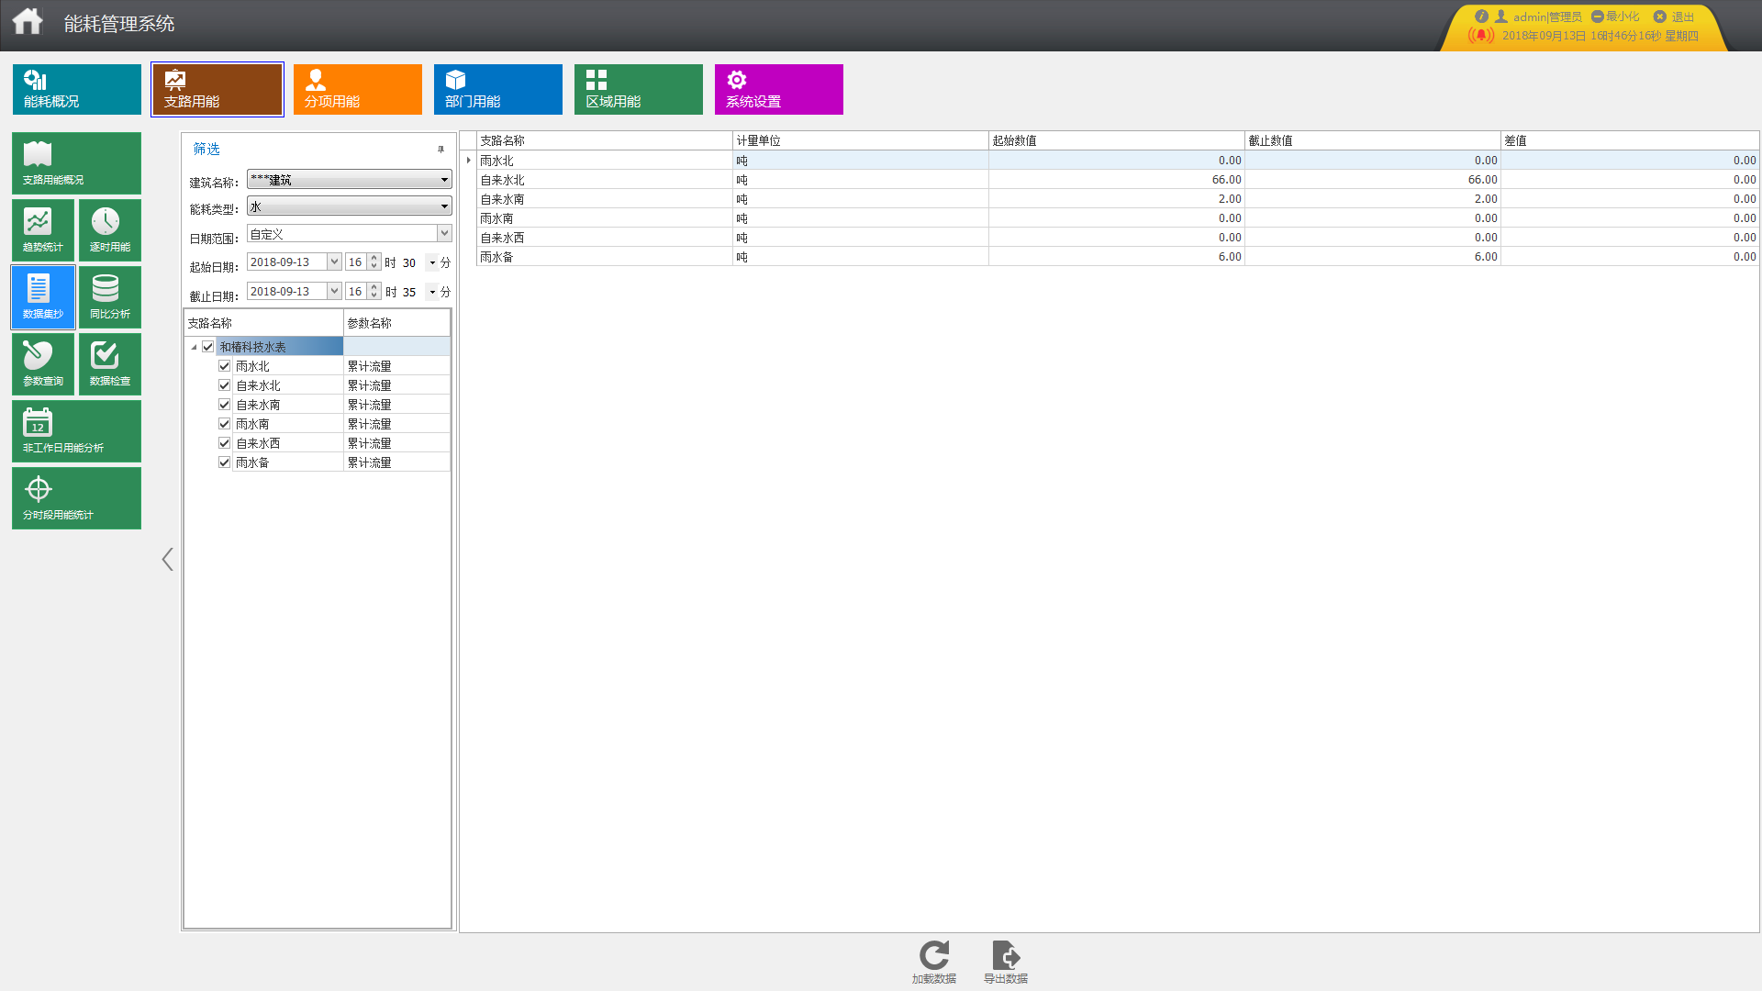Uncheck the 自来水北 branch checkbox
1762x991 pixels.
point(224,385)
